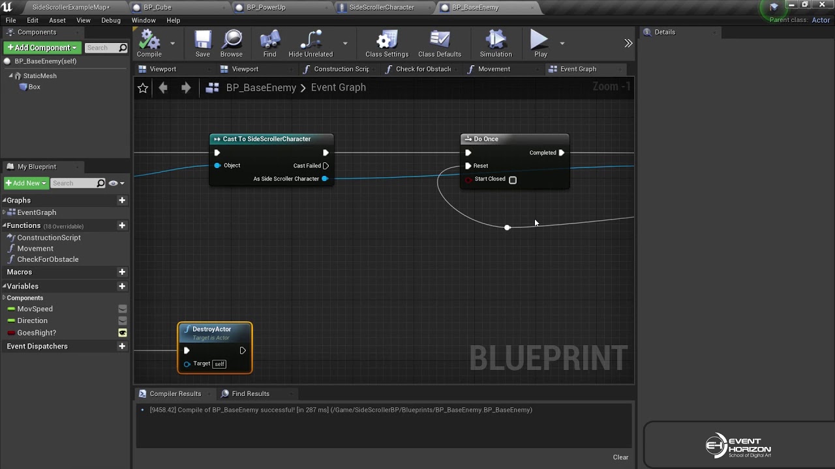Select the reroute node on the wire
835x469 pixels.
(x=507, y=227)
